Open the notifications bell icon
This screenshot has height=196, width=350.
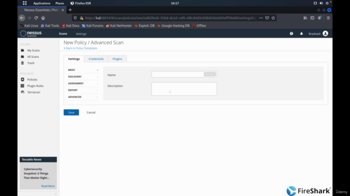click(x=301, y=34)
